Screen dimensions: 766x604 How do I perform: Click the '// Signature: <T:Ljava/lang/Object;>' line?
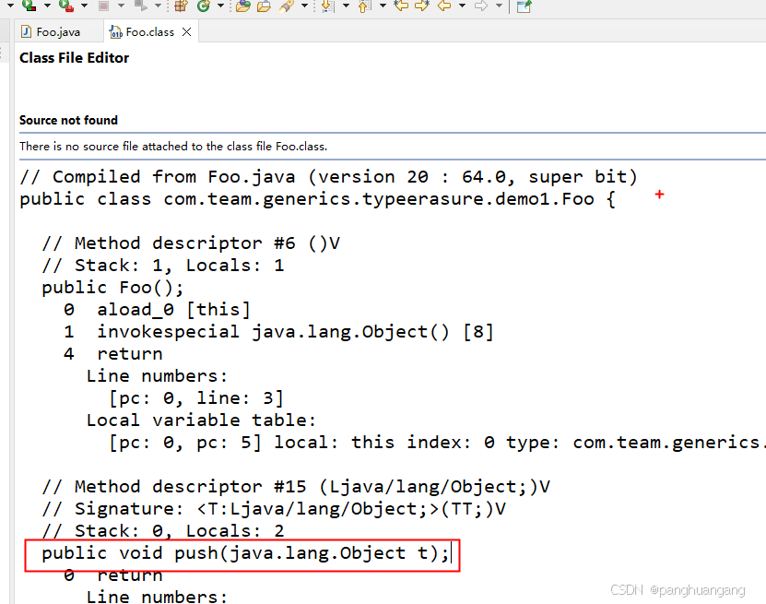(x=274, y=509)
